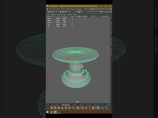Switch to Sculpting shelf tab

74,105
